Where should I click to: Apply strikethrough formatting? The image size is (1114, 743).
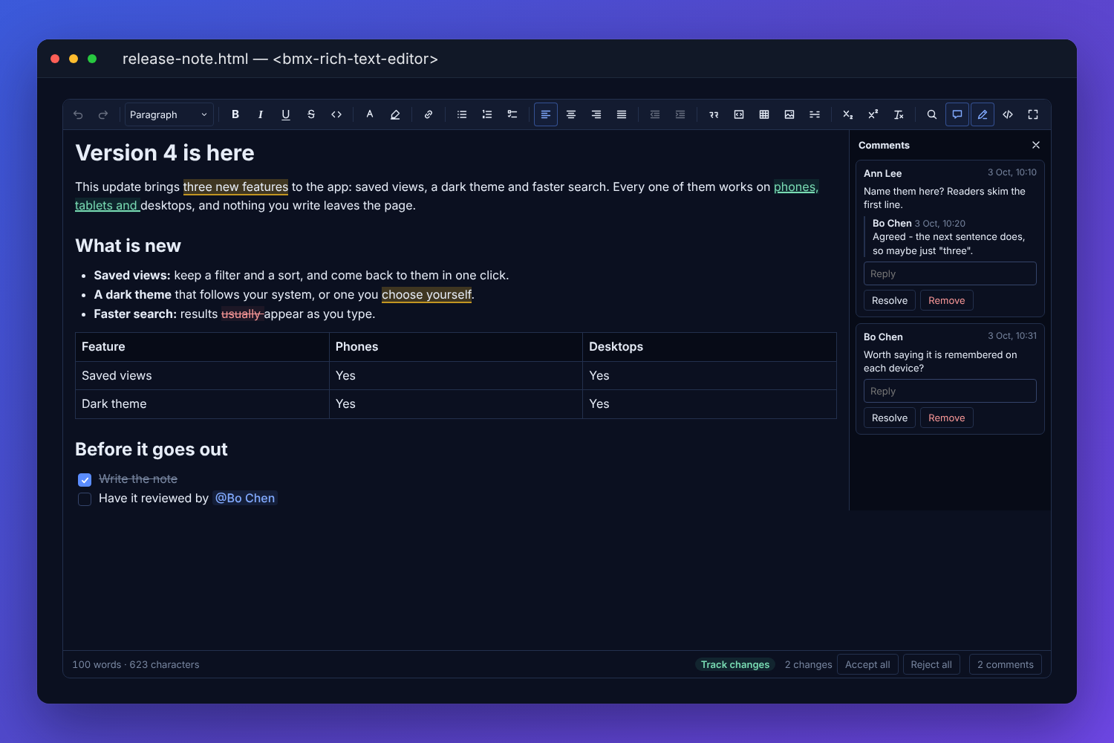[x=311, y=114]
